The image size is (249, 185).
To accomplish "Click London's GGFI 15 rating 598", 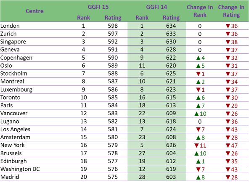I will point(113,26).
